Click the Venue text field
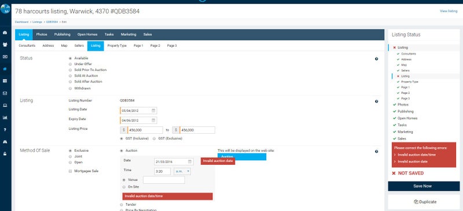 coord(164,180)
